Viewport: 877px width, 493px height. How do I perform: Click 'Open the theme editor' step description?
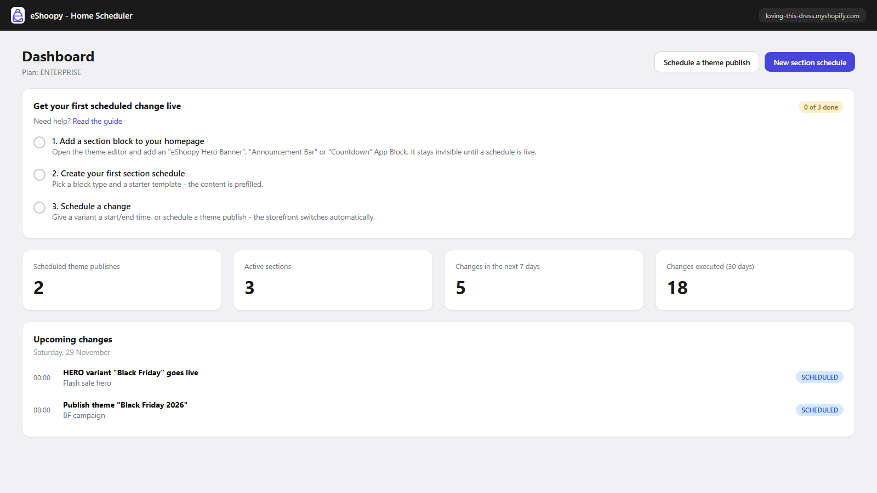tap(294, 152)
